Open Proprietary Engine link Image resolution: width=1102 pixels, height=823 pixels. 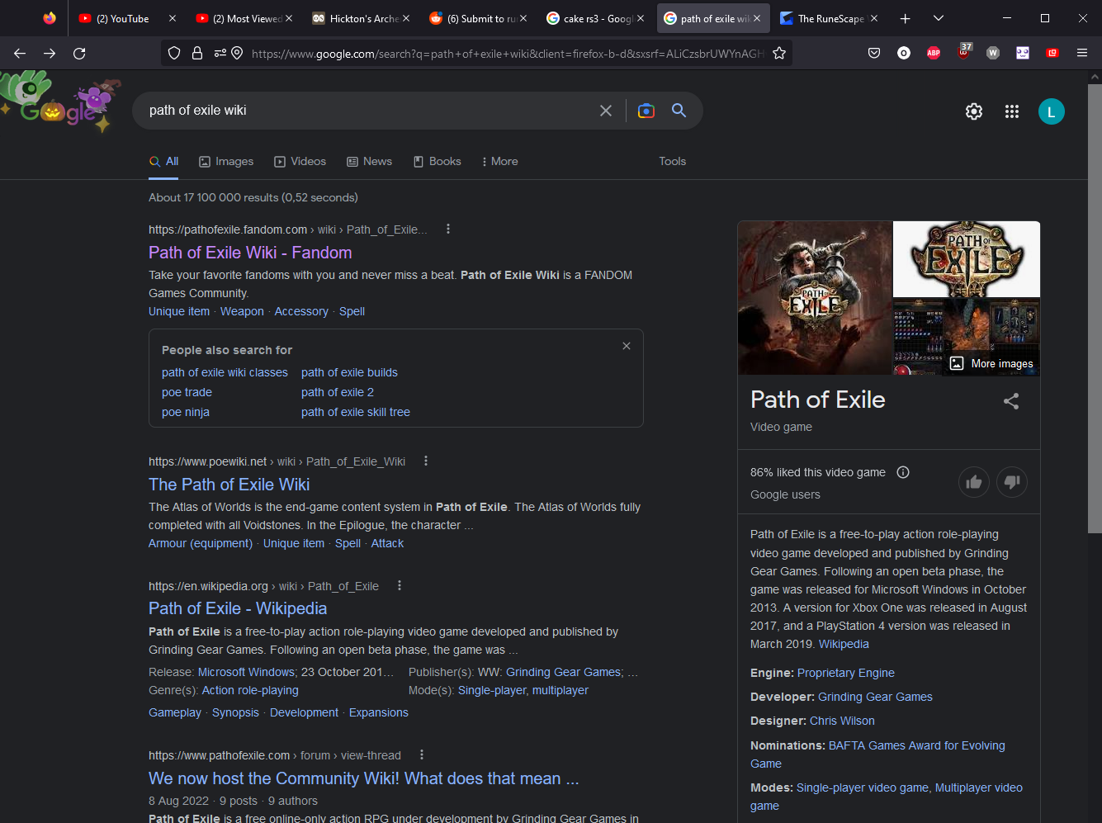(x=846, y=673)
